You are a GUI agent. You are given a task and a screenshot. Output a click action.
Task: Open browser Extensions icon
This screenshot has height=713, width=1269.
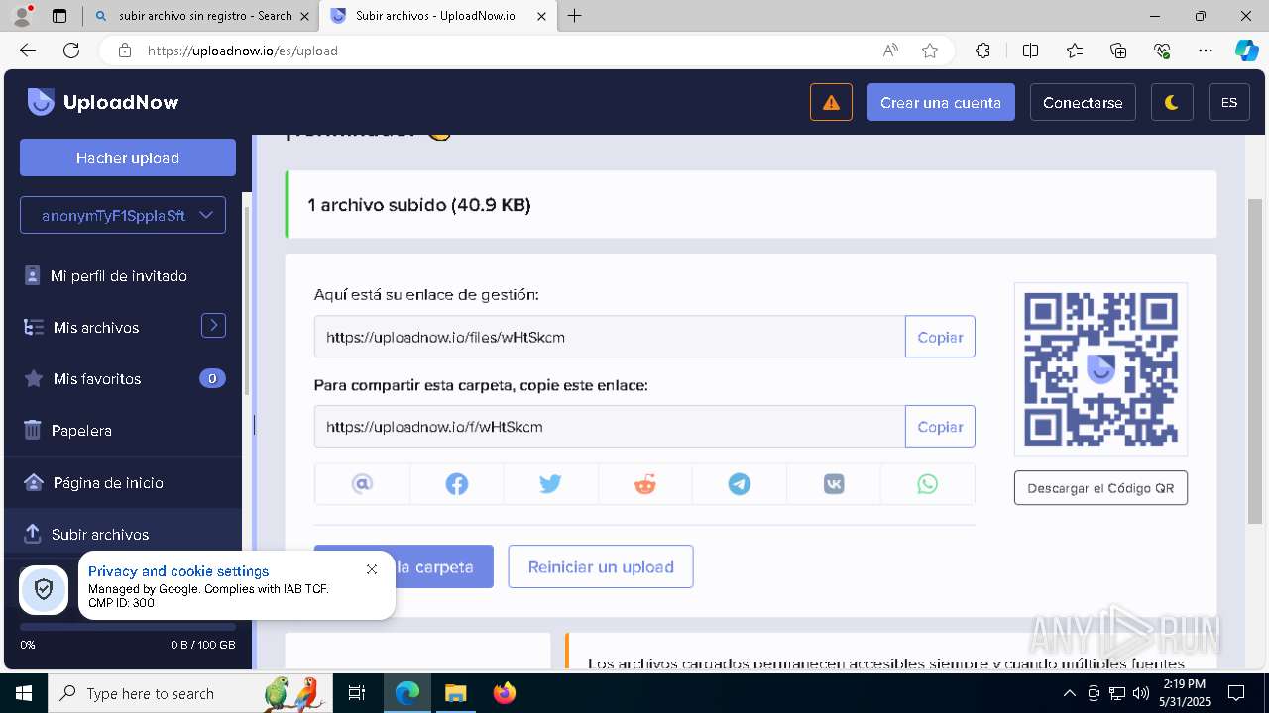coord(982,51)
